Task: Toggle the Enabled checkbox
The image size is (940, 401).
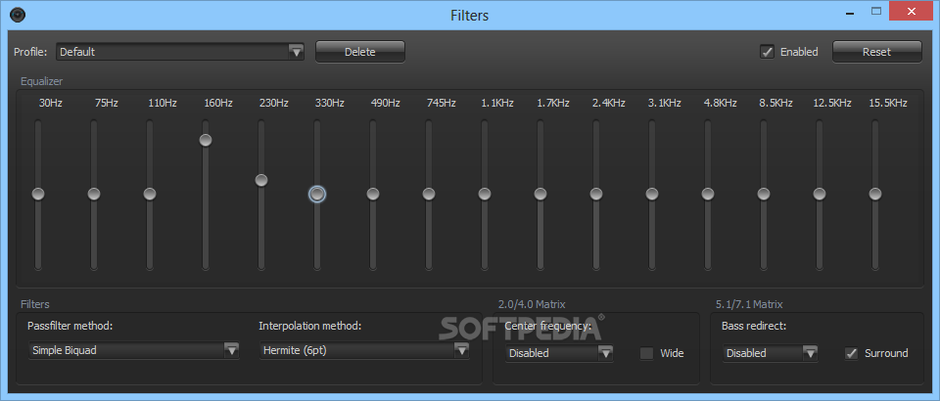Action: click(x=767, y=52)
